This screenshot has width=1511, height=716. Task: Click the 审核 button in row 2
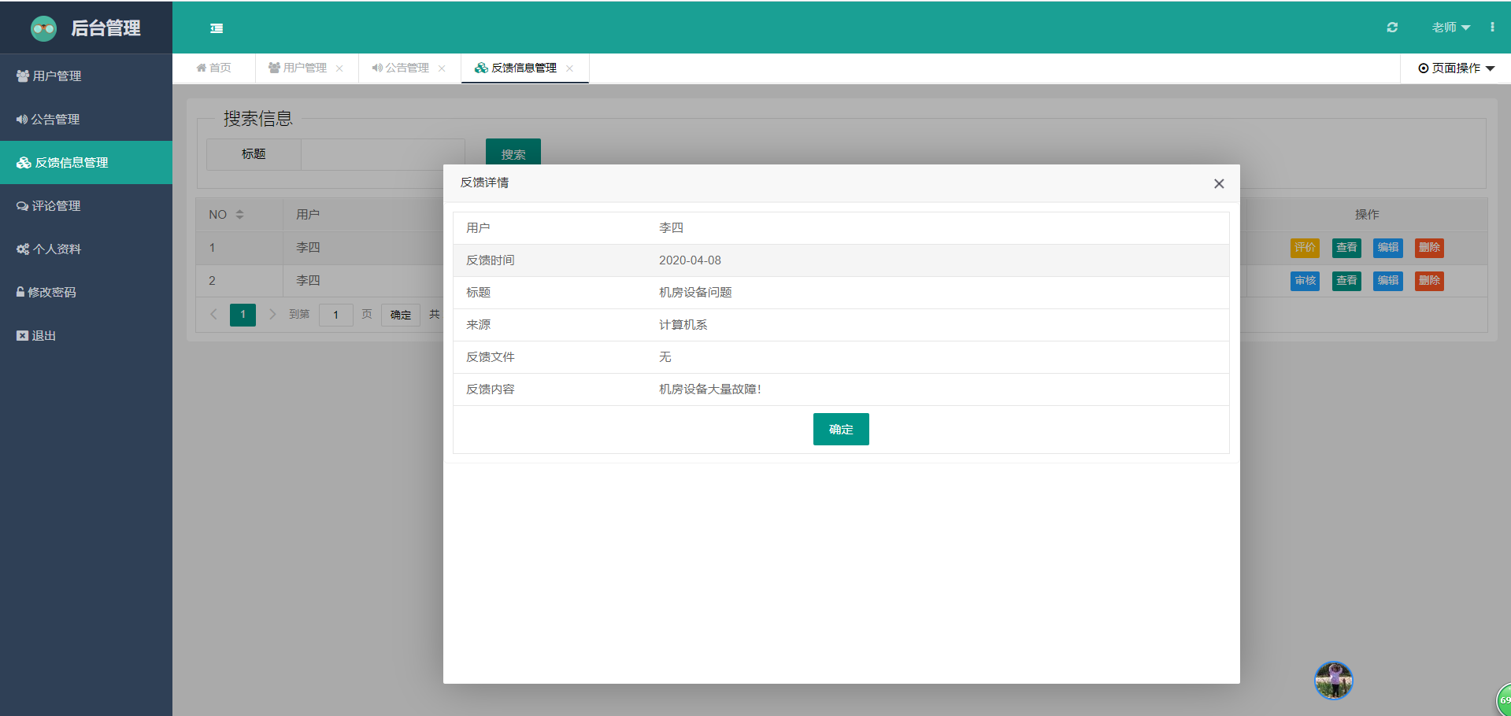point(1305,281)
